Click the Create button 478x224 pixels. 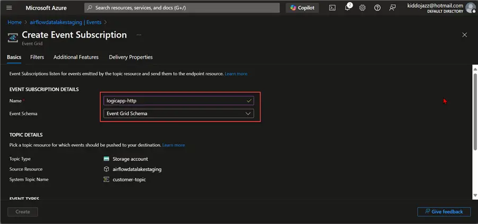pyautogui.click(x=22, y=212)
